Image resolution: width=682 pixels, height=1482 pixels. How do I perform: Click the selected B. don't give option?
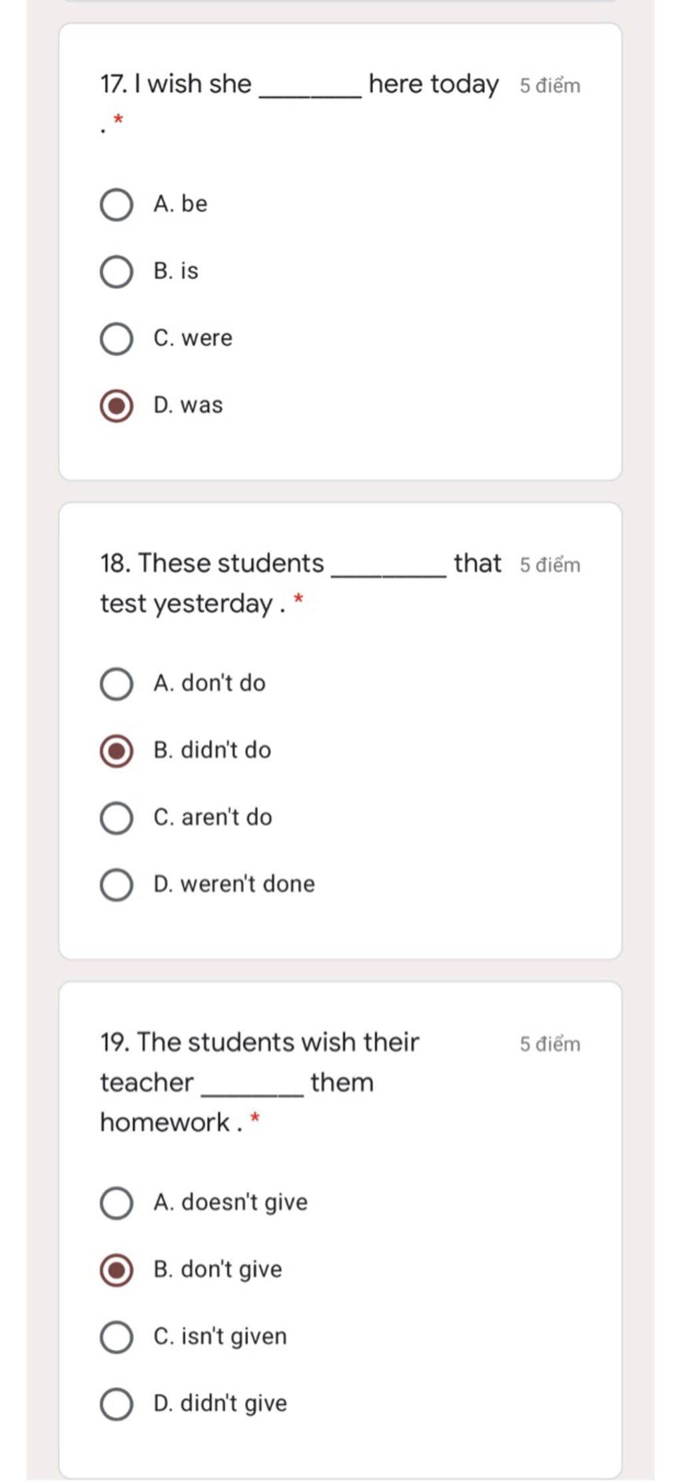click(117, 1270)
